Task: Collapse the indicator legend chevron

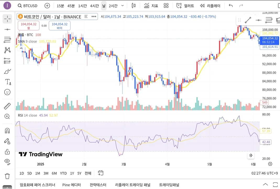Action: click(21, 48)
